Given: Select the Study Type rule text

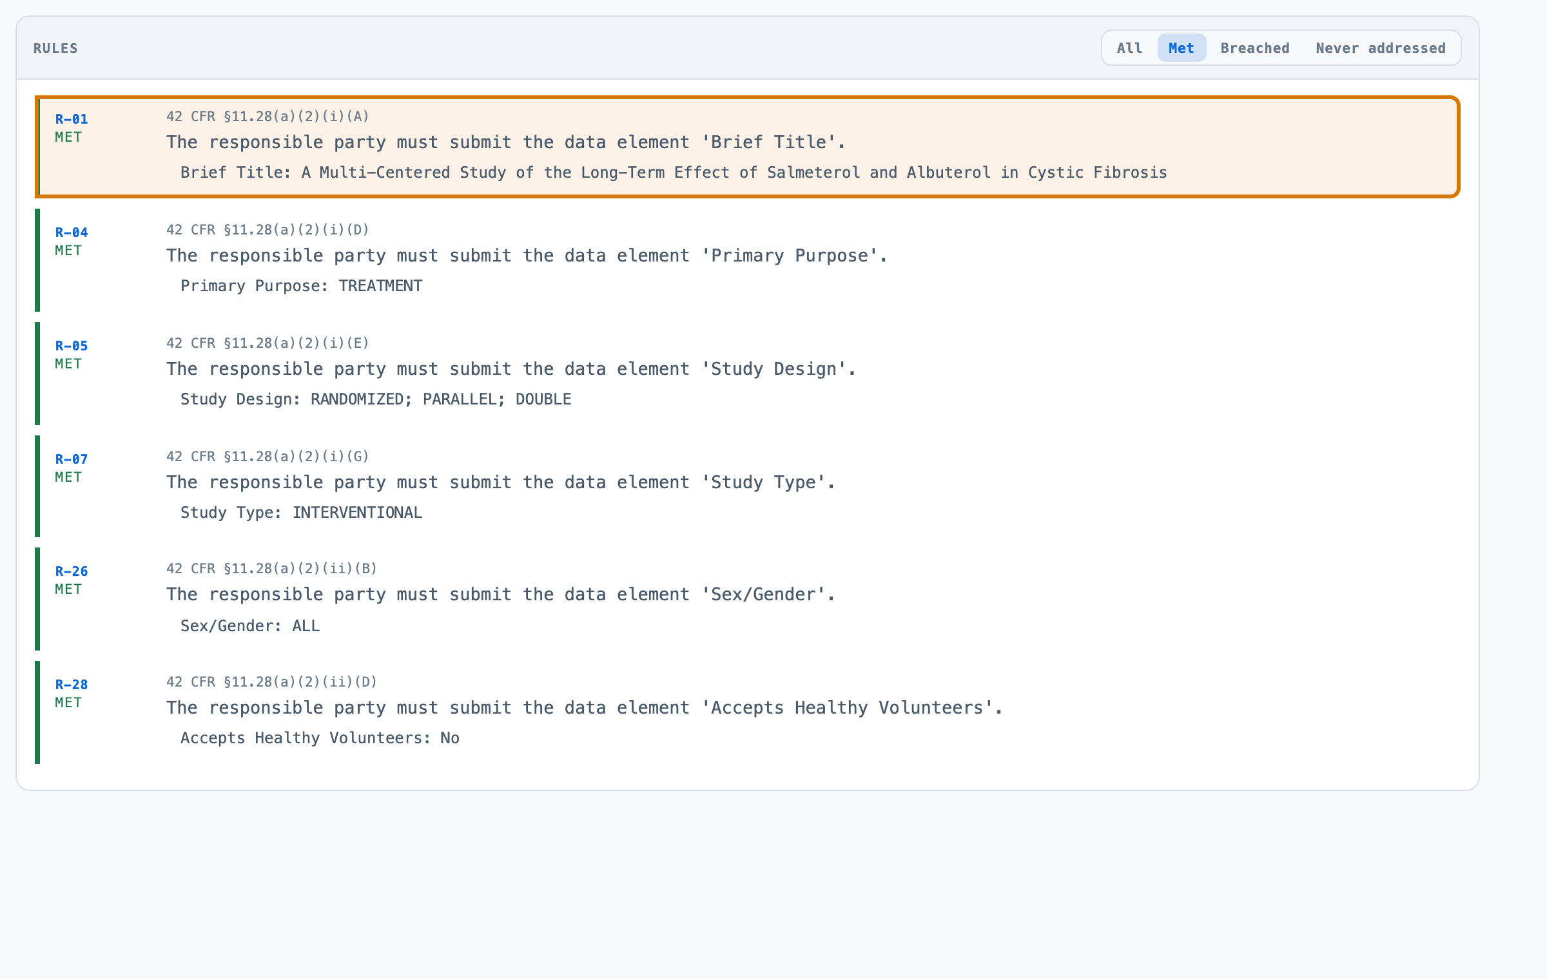Looking at the screenshot, I should [x=501, y=482].
